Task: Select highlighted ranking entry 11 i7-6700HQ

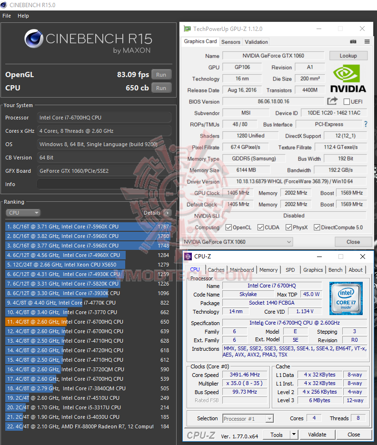Action: coord(88,322)
